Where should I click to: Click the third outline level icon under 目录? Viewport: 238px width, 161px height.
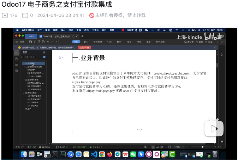coord(31,57)
